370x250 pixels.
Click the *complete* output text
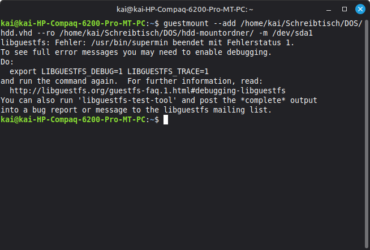(x=279, y=101)
